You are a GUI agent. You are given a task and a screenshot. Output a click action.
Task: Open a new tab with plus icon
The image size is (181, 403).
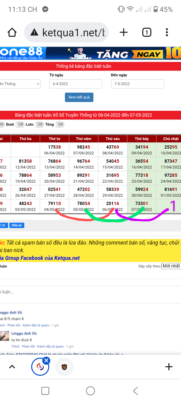[x=123, y=32]
